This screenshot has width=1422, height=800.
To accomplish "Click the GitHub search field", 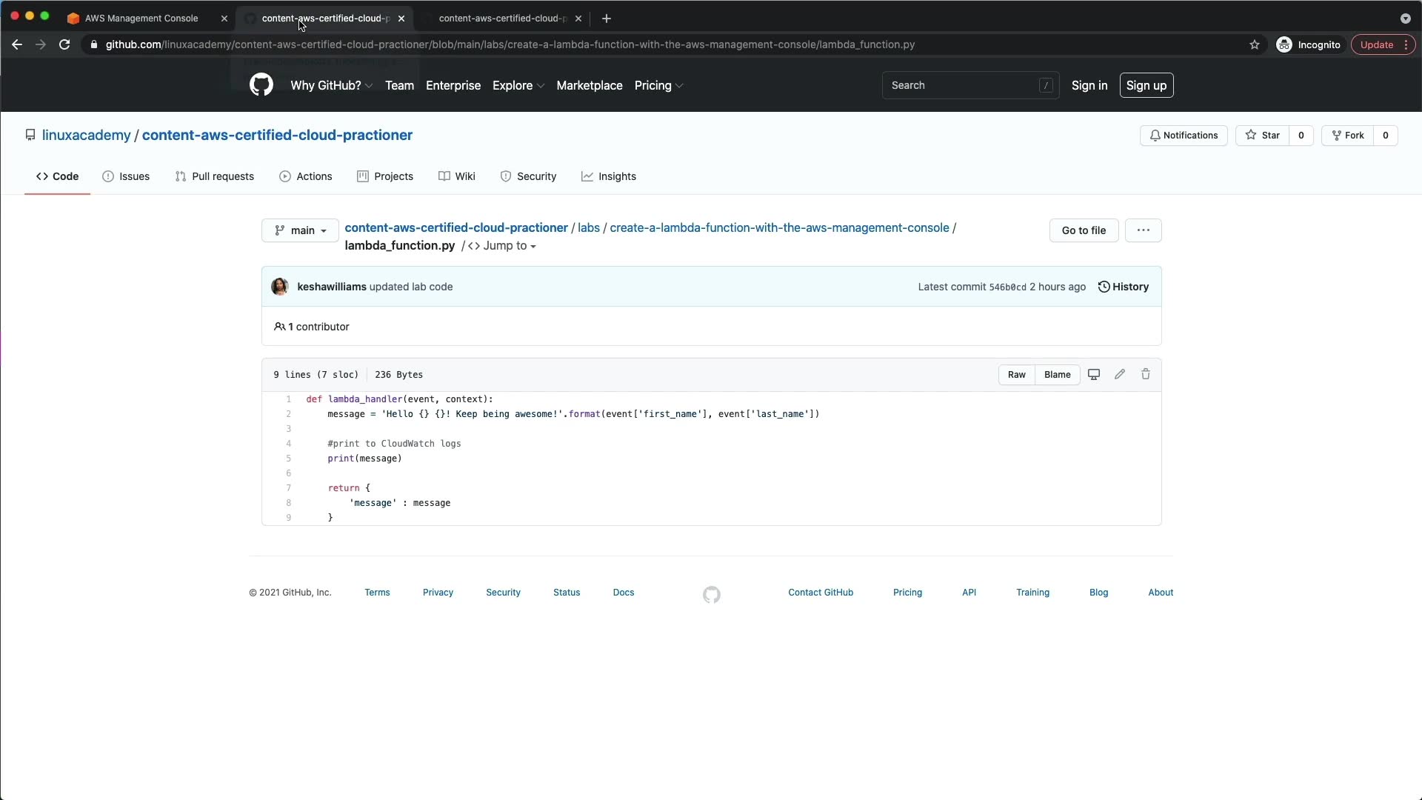I will (x=963, y=86).
